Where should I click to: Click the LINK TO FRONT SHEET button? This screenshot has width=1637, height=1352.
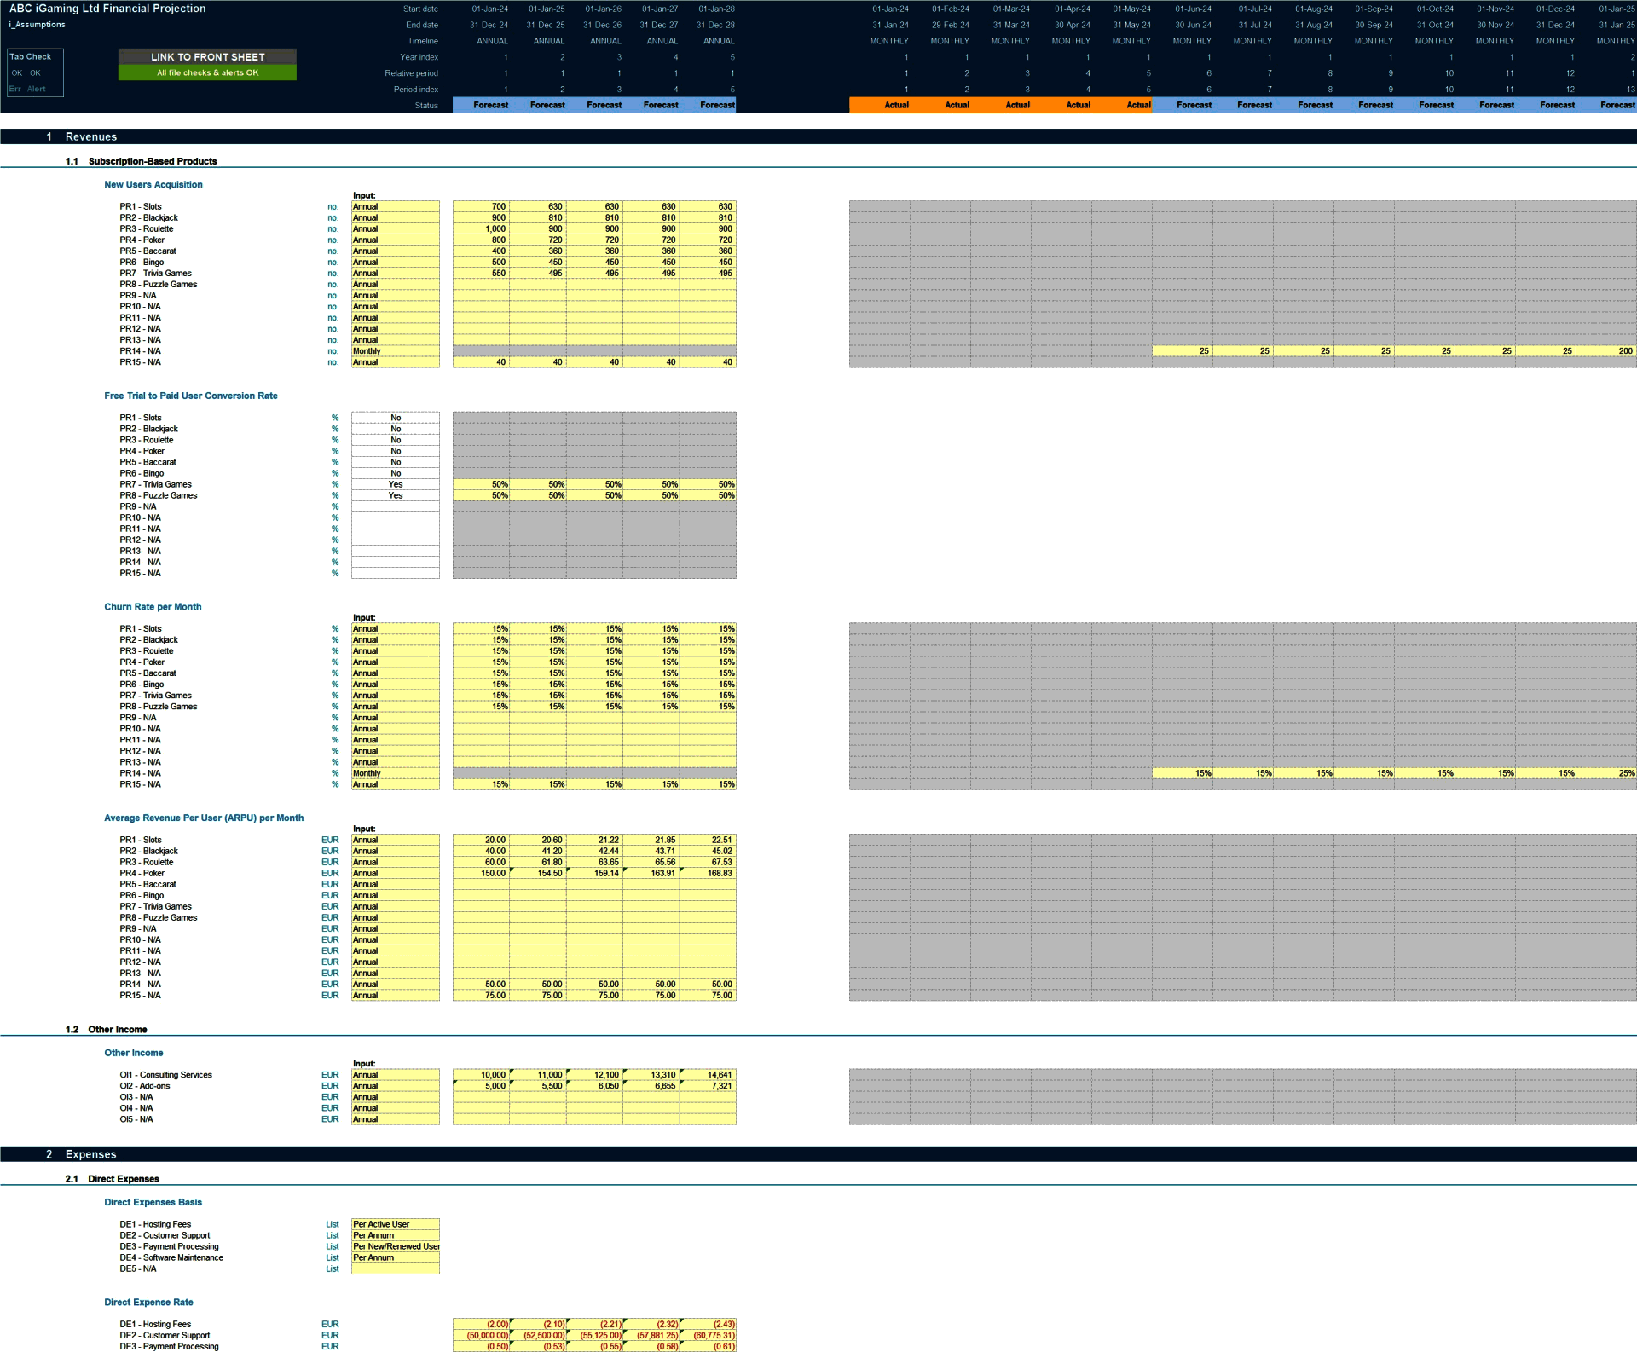207,56
